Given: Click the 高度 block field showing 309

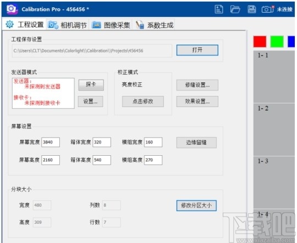Looking at the screenshot, I should (x=42, y=222).
